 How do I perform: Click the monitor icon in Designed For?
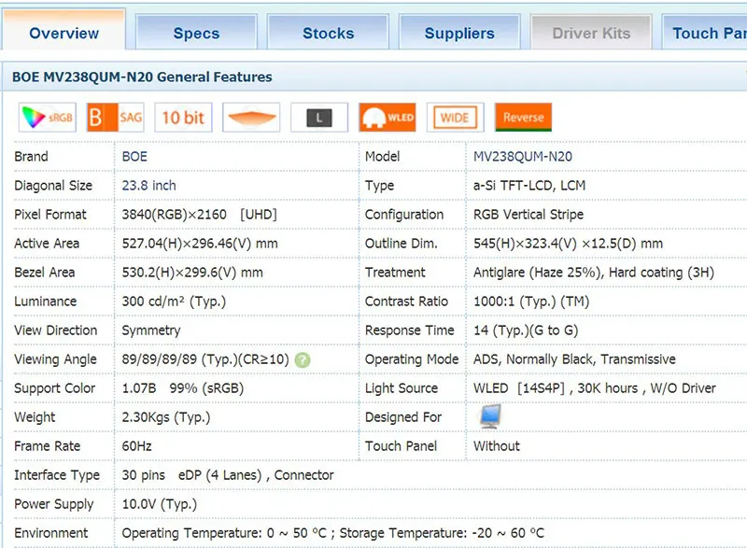pos(490,416)
